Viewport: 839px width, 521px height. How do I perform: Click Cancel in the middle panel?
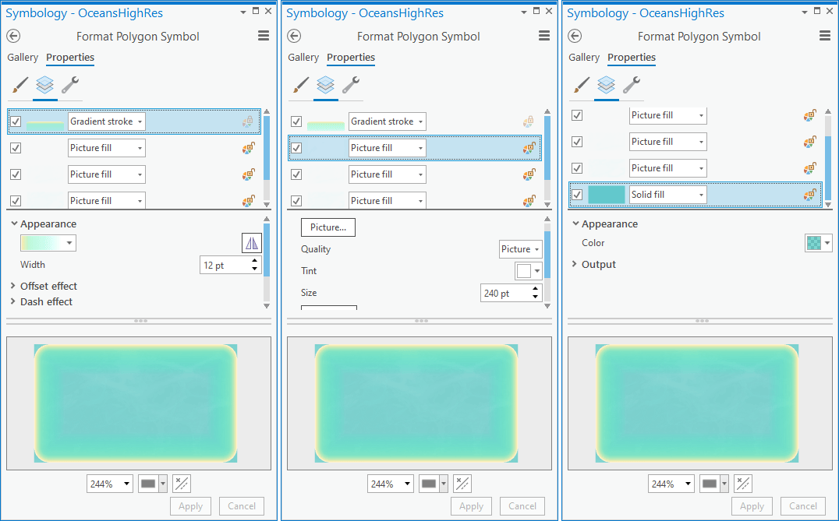pyautogui.click(x=522, y=506)
